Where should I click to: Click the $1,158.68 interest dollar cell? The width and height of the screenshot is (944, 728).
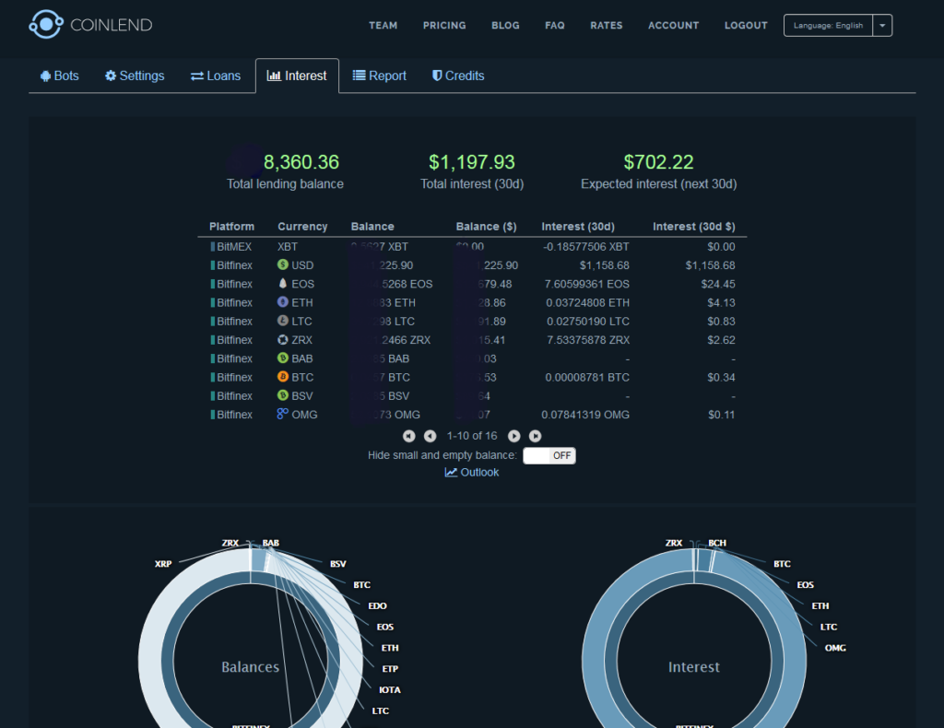(710, 265)
